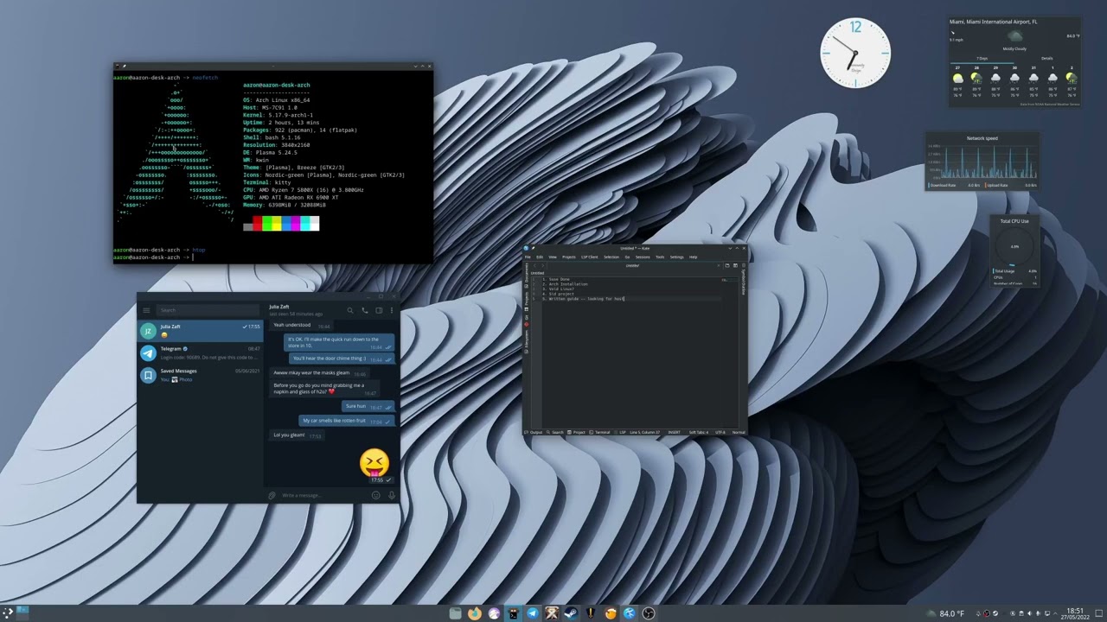Launch Steam from the taskbar

coord(571,613)
